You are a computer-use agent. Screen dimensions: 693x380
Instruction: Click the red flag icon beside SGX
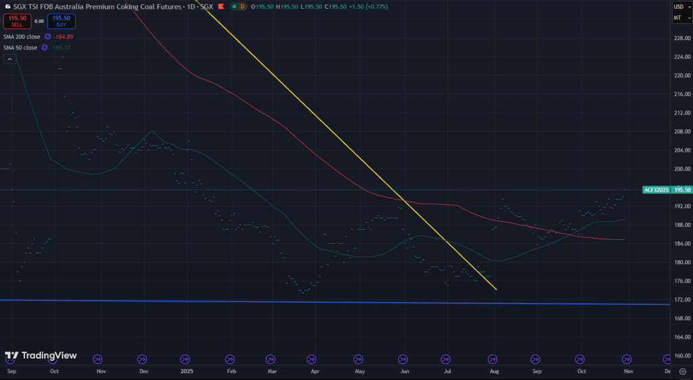(x=221, y=6)
